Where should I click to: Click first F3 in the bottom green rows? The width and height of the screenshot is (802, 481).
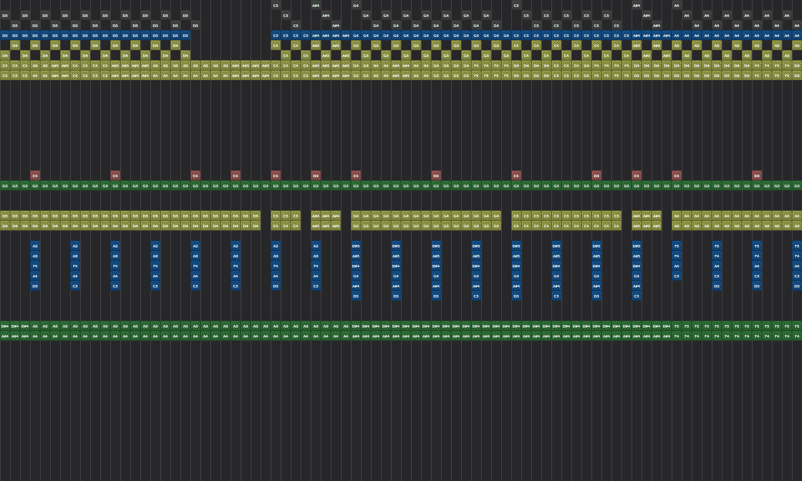[x=677, y=326]
